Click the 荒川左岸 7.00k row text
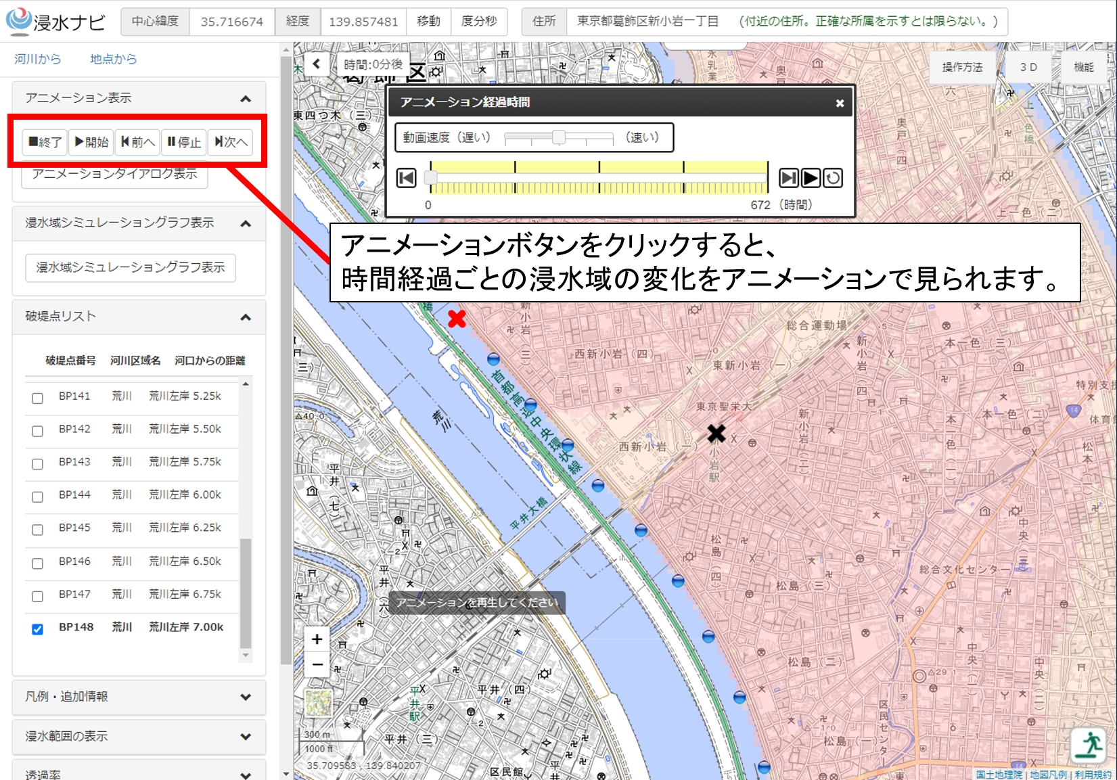This screenshot has height=780, width=1117. click(x=186, y=627)
